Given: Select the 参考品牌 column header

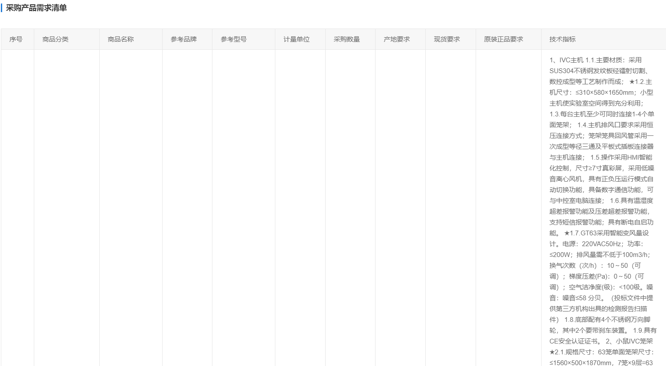Looking at the screenshot, I should pyautogui.click(x=183, y=39).
